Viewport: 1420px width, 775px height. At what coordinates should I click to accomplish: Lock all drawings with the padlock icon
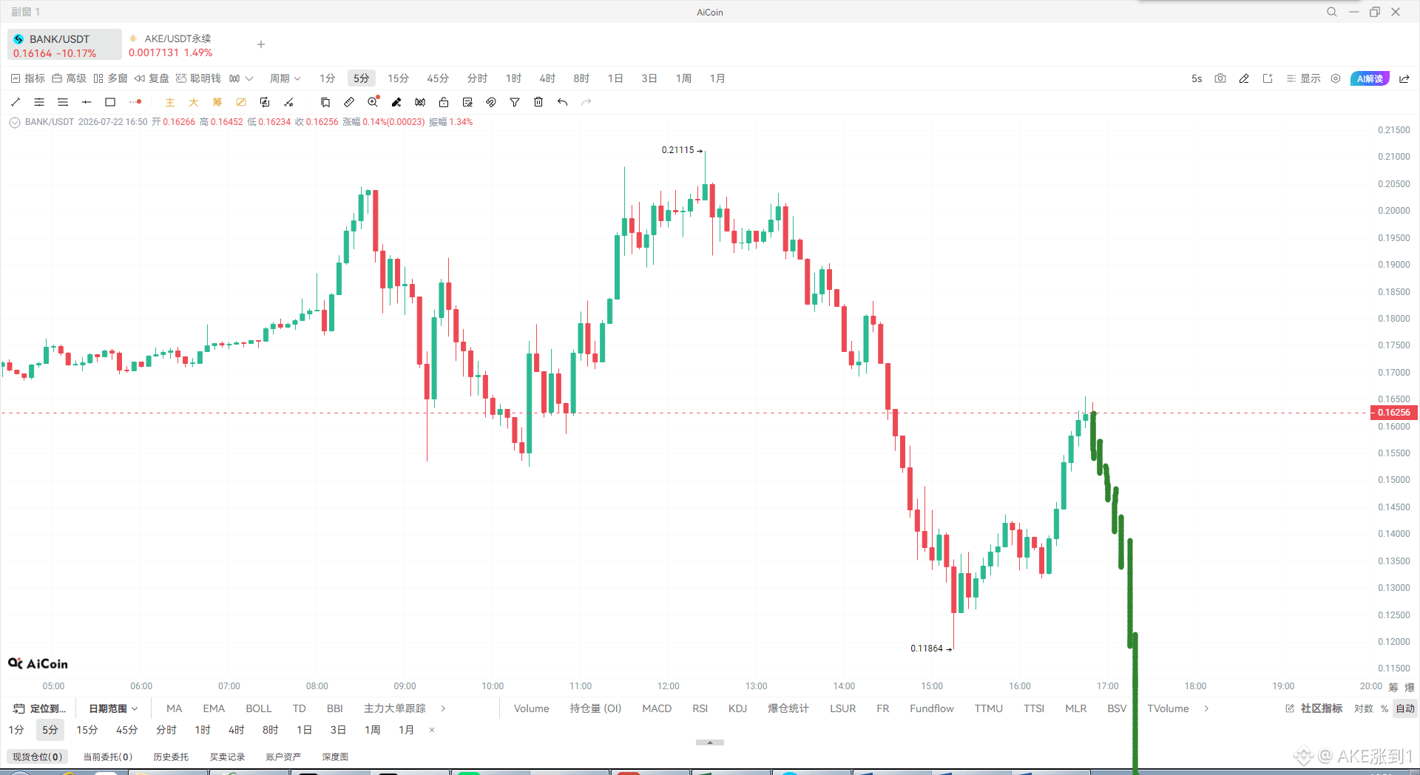444,102
